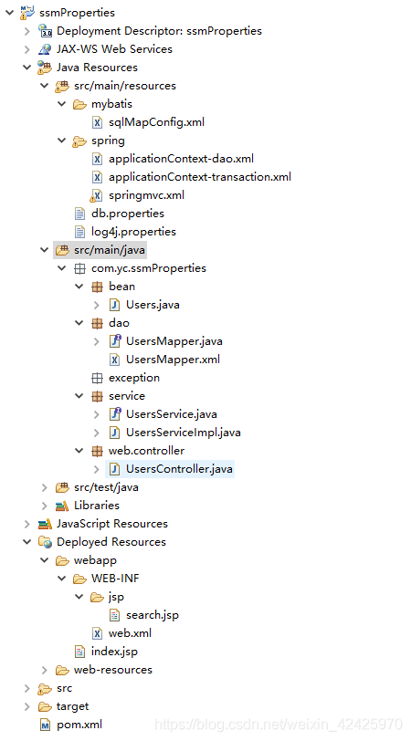Collapse the Java Resources node

(27, 68)
